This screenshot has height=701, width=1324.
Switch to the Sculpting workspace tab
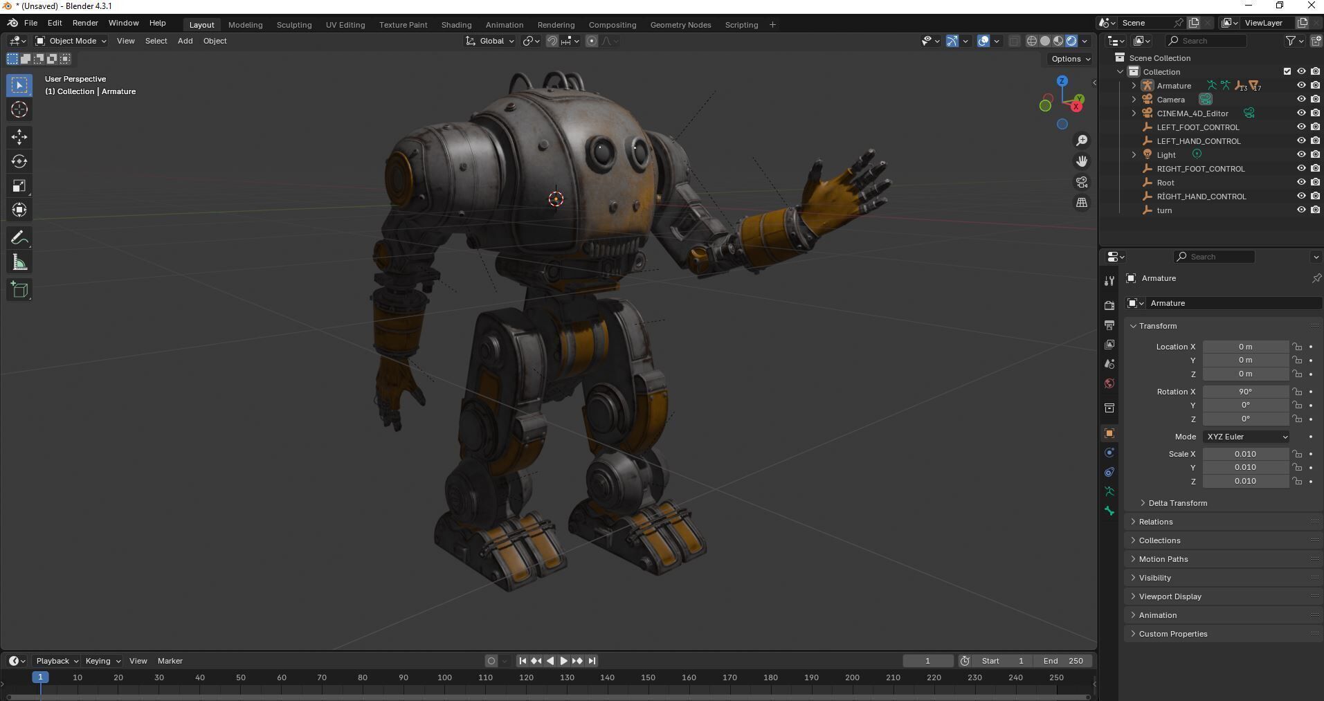pos(294,25)
